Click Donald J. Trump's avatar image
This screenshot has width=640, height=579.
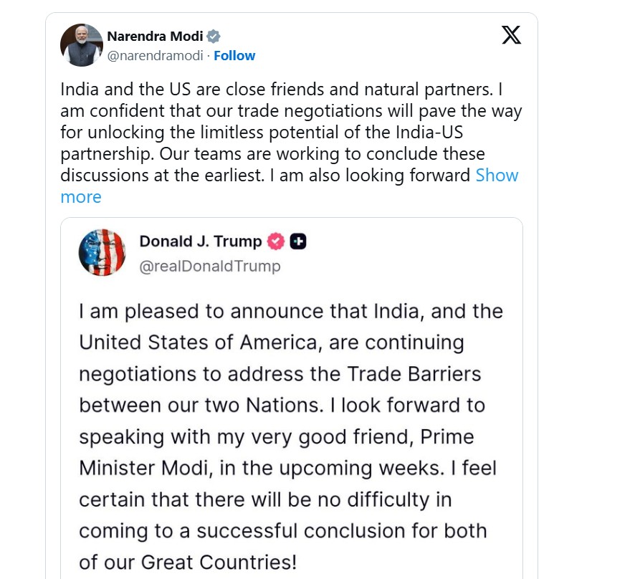pyautogui.click(x=102, y=252)
